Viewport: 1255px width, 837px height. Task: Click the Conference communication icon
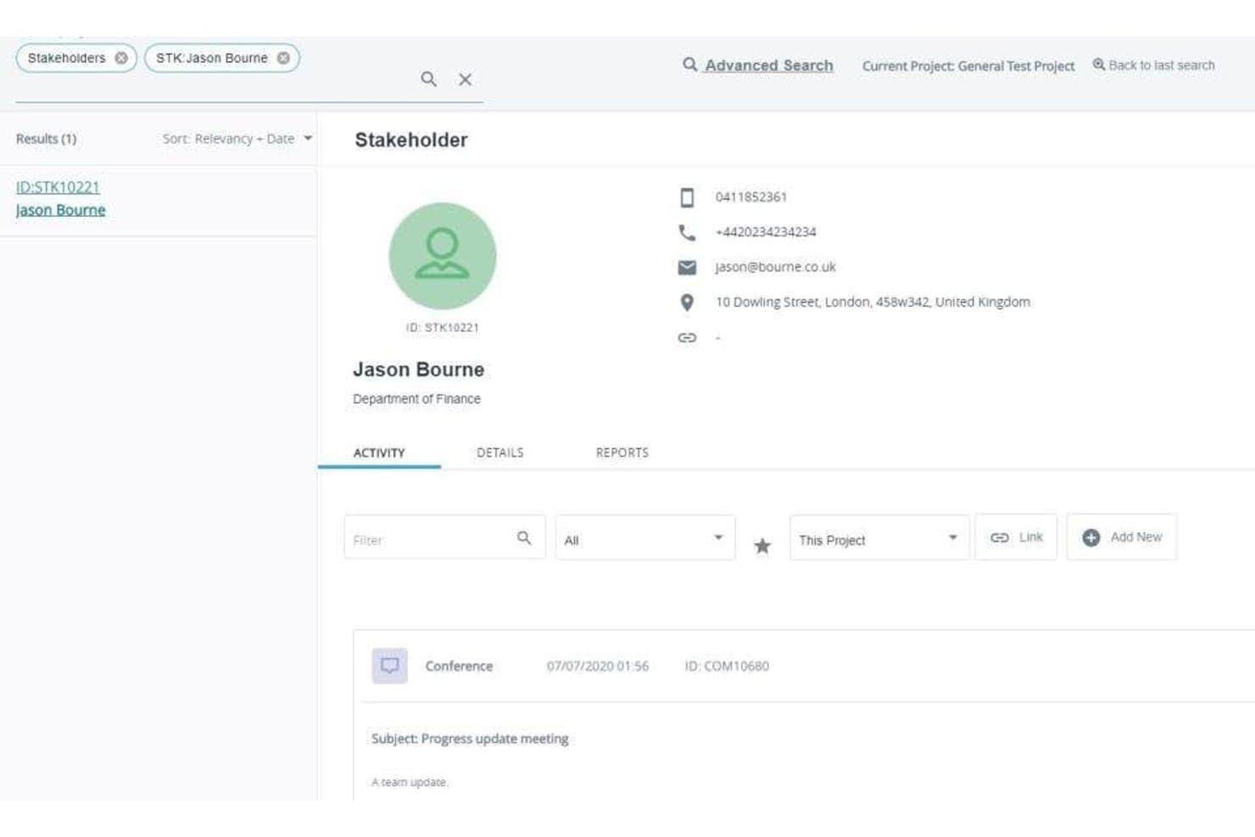[390, 666]
